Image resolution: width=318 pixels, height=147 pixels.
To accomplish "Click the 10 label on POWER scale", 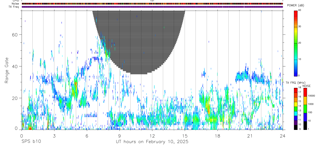I will [300, 59].
